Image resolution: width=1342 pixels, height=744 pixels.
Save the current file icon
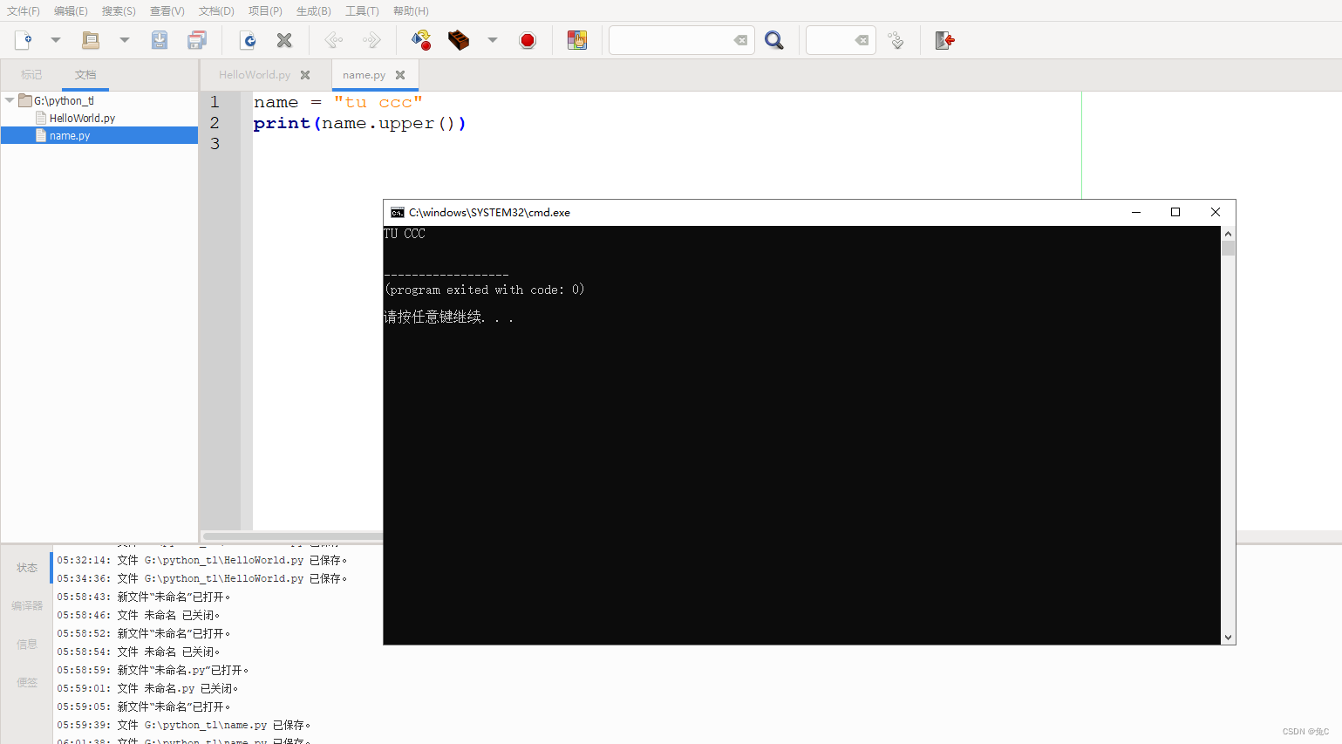(x=160, y=40)
